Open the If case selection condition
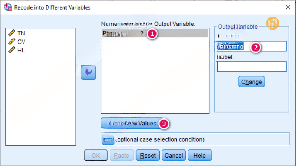 tap(108, 140)
